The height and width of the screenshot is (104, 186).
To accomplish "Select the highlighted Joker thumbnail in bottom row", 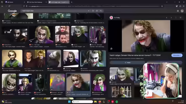I will [78, 82].
